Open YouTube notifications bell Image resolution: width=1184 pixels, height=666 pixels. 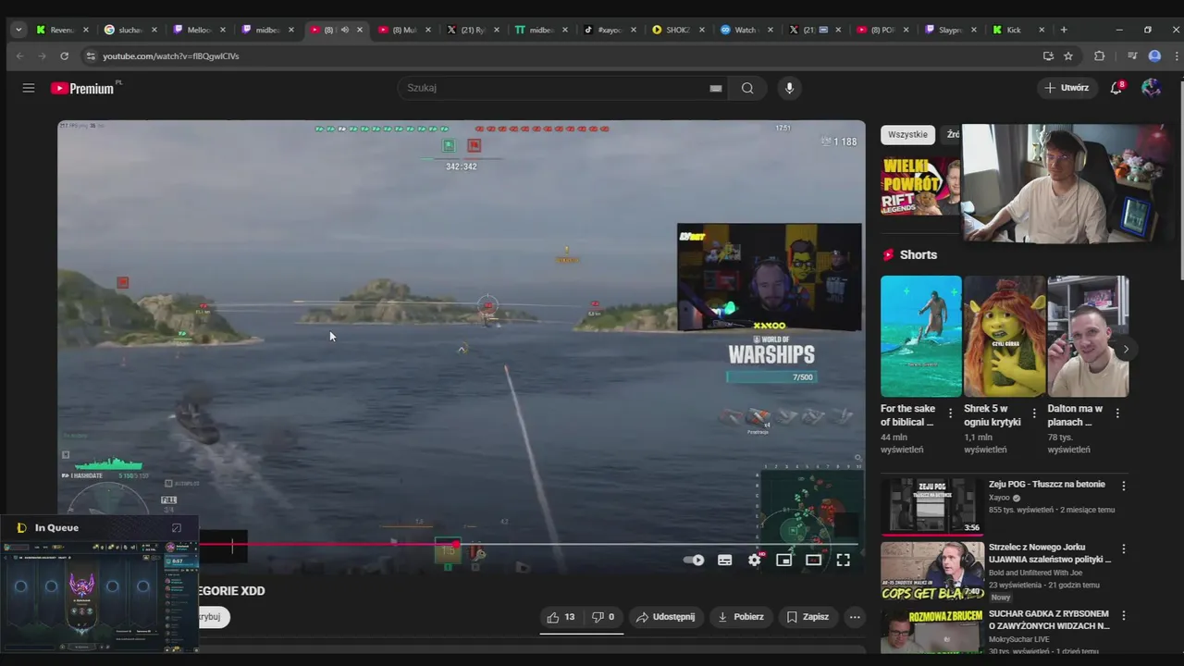pyautogui.click(x=1116, y=88)
